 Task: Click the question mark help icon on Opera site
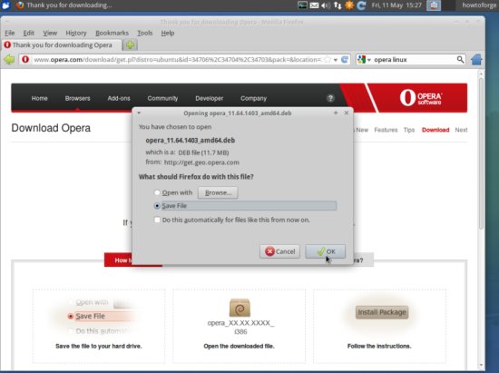click(330, 98)
